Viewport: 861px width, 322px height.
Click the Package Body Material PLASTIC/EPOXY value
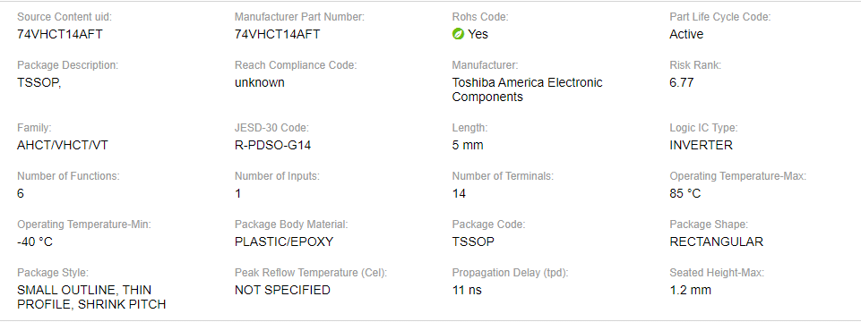tap(284, 241)
